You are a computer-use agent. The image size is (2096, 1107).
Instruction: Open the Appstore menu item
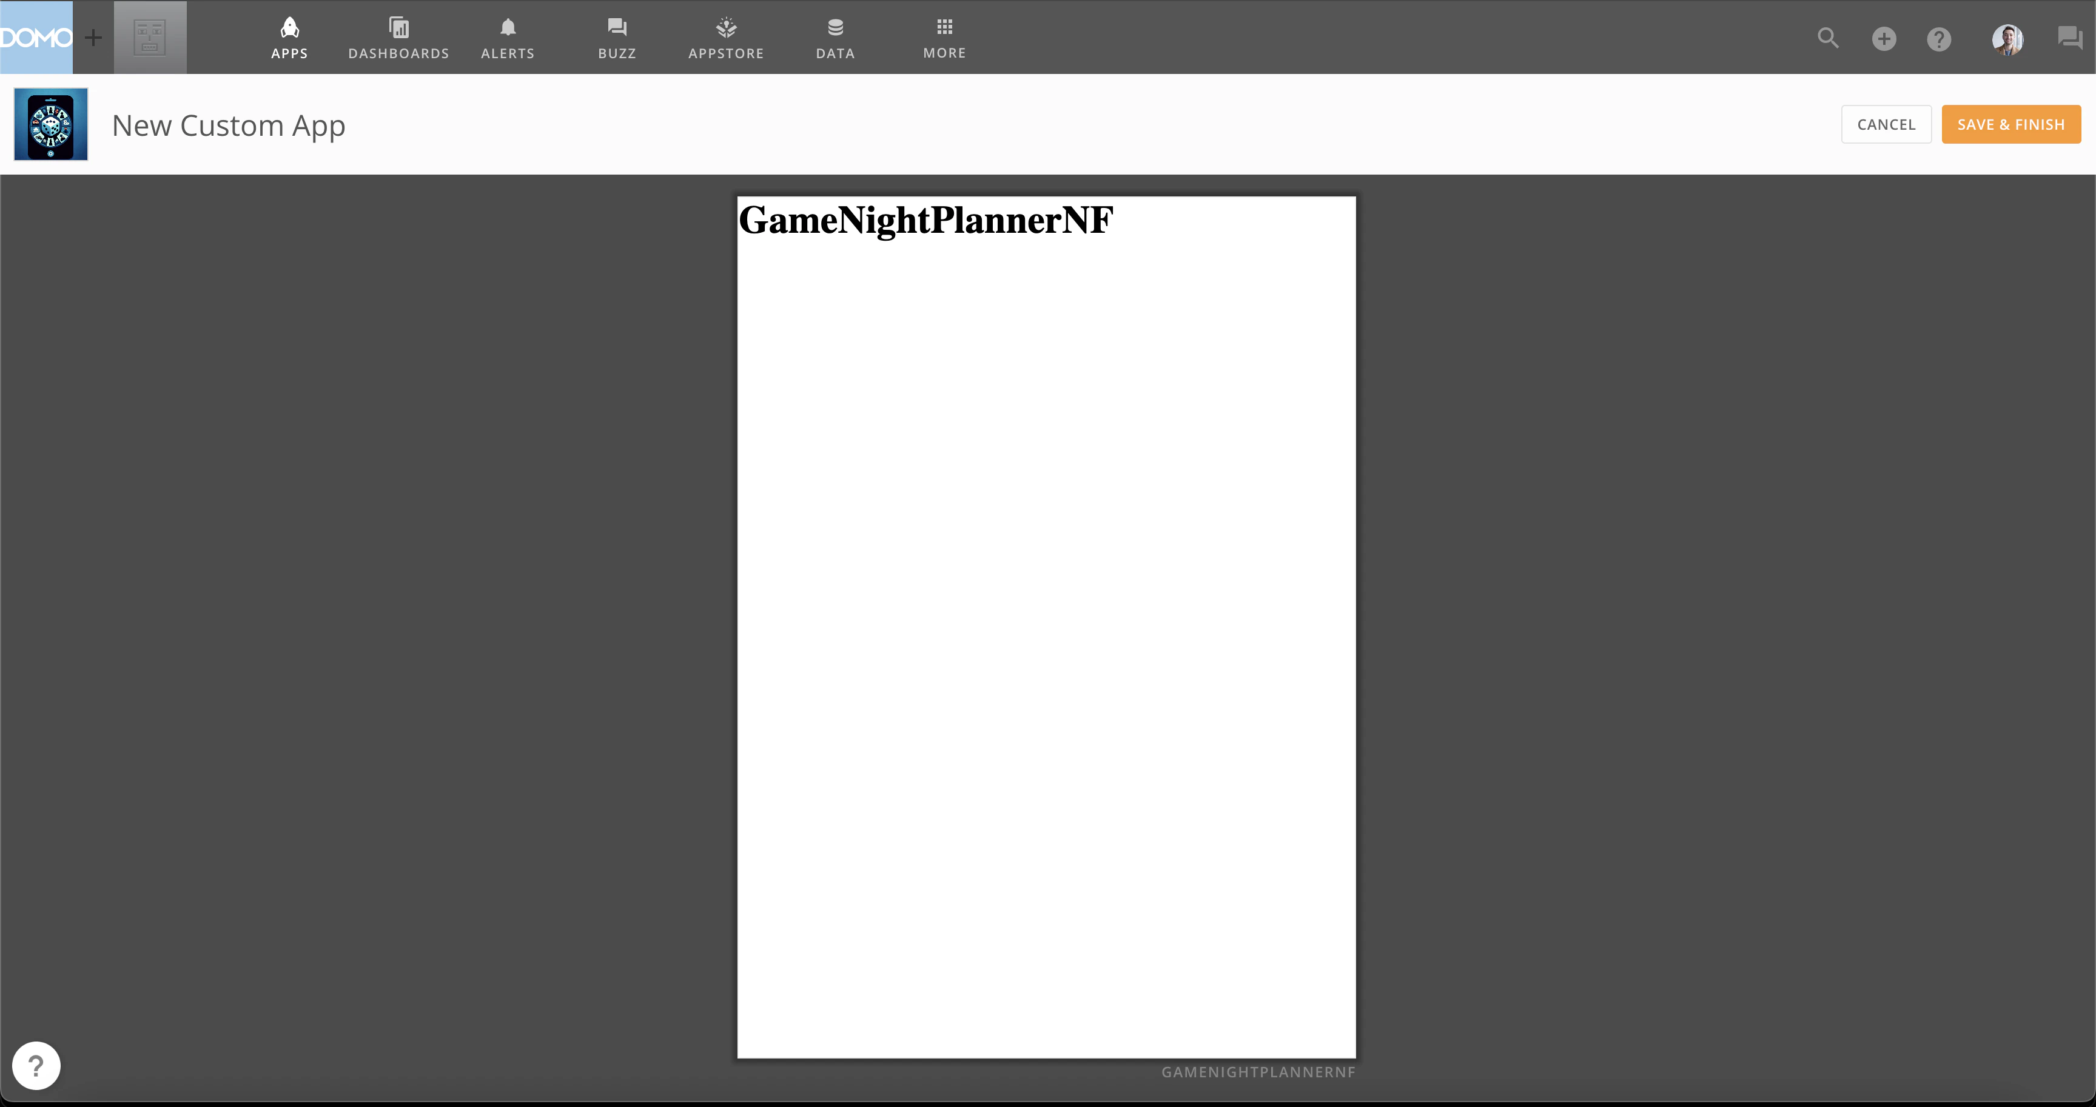(x=726, y=38)
